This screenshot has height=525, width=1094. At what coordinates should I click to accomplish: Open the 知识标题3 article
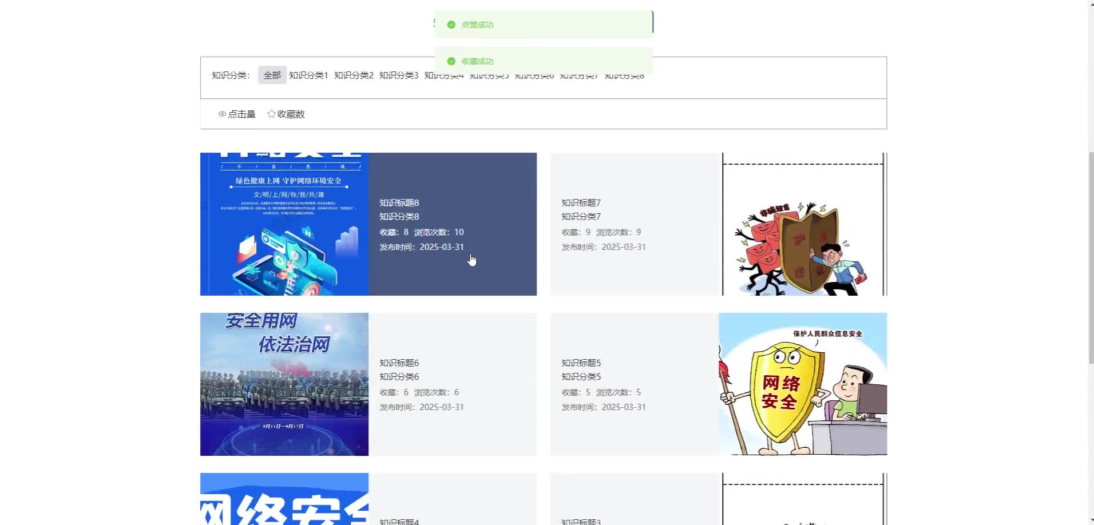(581, 521)
